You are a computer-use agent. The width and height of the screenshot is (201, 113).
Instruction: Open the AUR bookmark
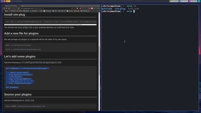[x=40, y=11]
